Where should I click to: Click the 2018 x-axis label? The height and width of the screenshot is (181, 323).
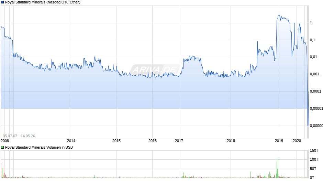pyautogui.click(x=231, y=141)
